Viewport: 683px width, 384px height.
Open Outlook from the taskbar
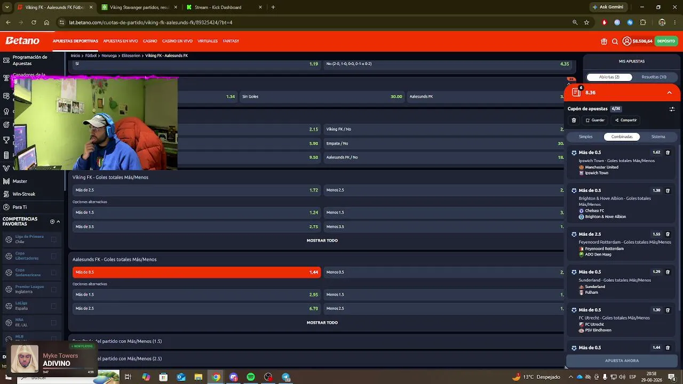[x=181, y=377]
